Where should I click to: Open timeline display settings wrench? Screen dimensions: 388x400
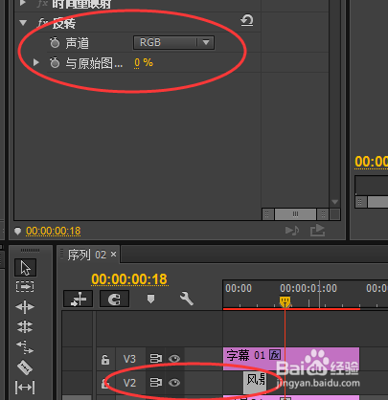tap(187, 299)
